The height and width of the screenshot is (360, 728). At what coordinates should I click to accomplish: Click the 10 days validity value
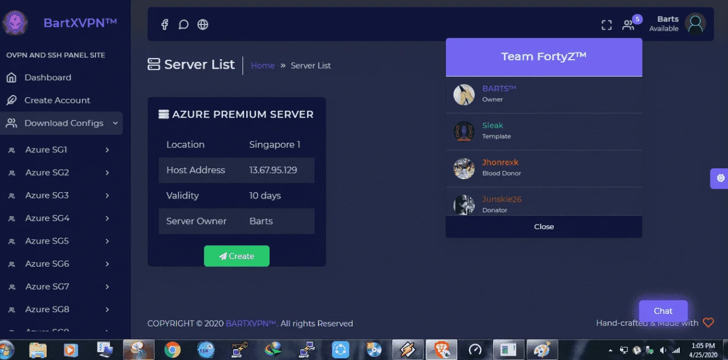pos(265,196)
